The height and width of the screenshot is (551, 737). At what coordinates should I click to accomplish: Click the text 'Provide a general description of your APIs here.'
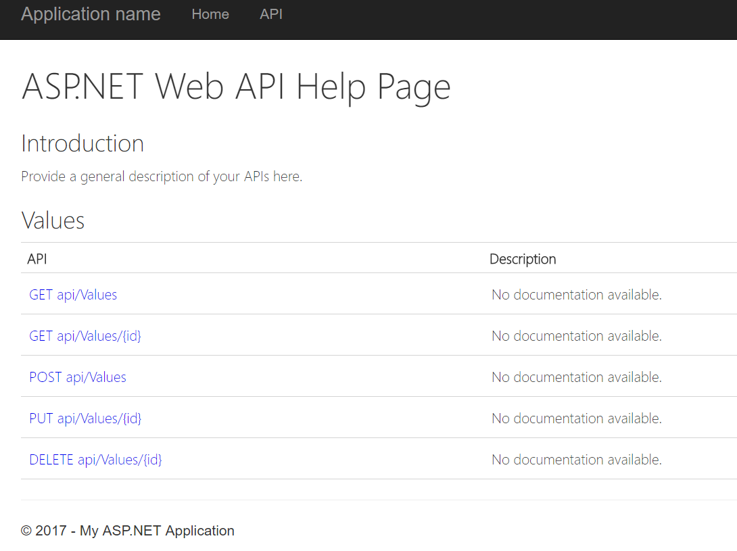click(162, 176)
